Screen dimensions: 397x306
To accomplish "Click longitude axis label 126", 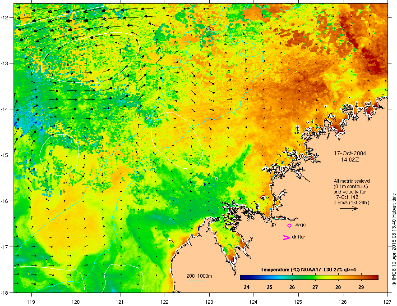I will [343, 301].
